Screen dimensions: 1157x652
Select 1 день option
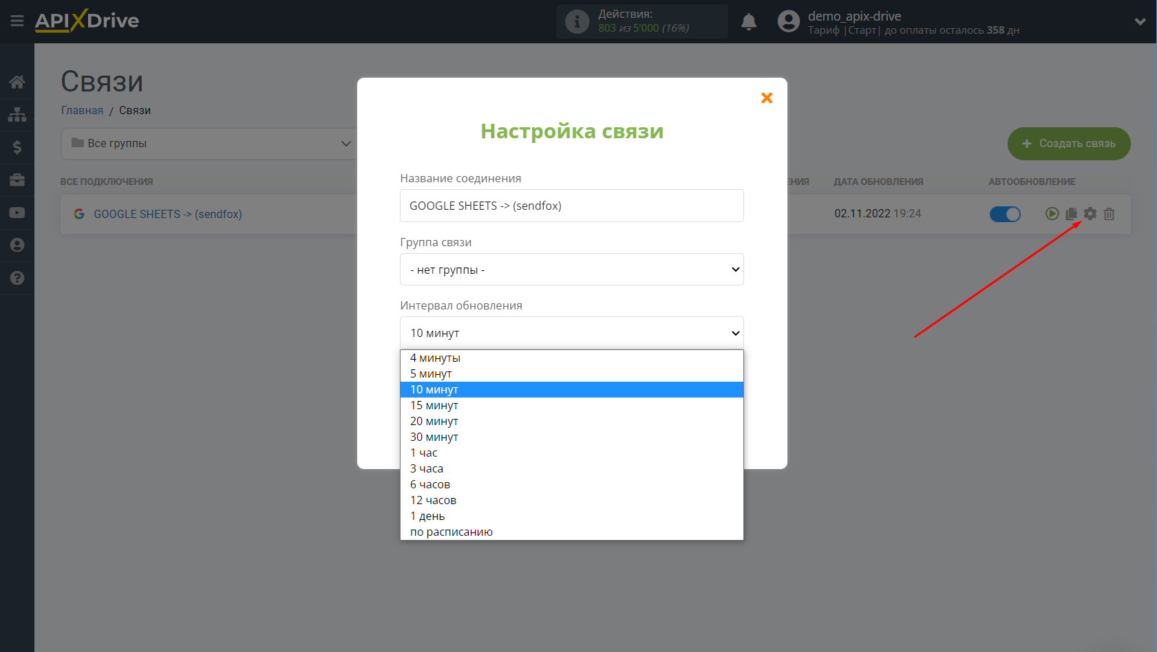[x=572, y=516]
